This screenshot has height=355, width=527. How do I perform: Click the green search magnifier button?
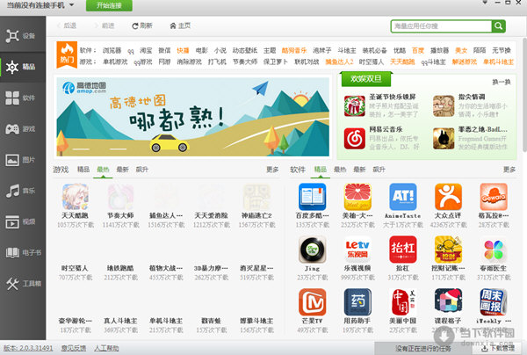(498, 25)
